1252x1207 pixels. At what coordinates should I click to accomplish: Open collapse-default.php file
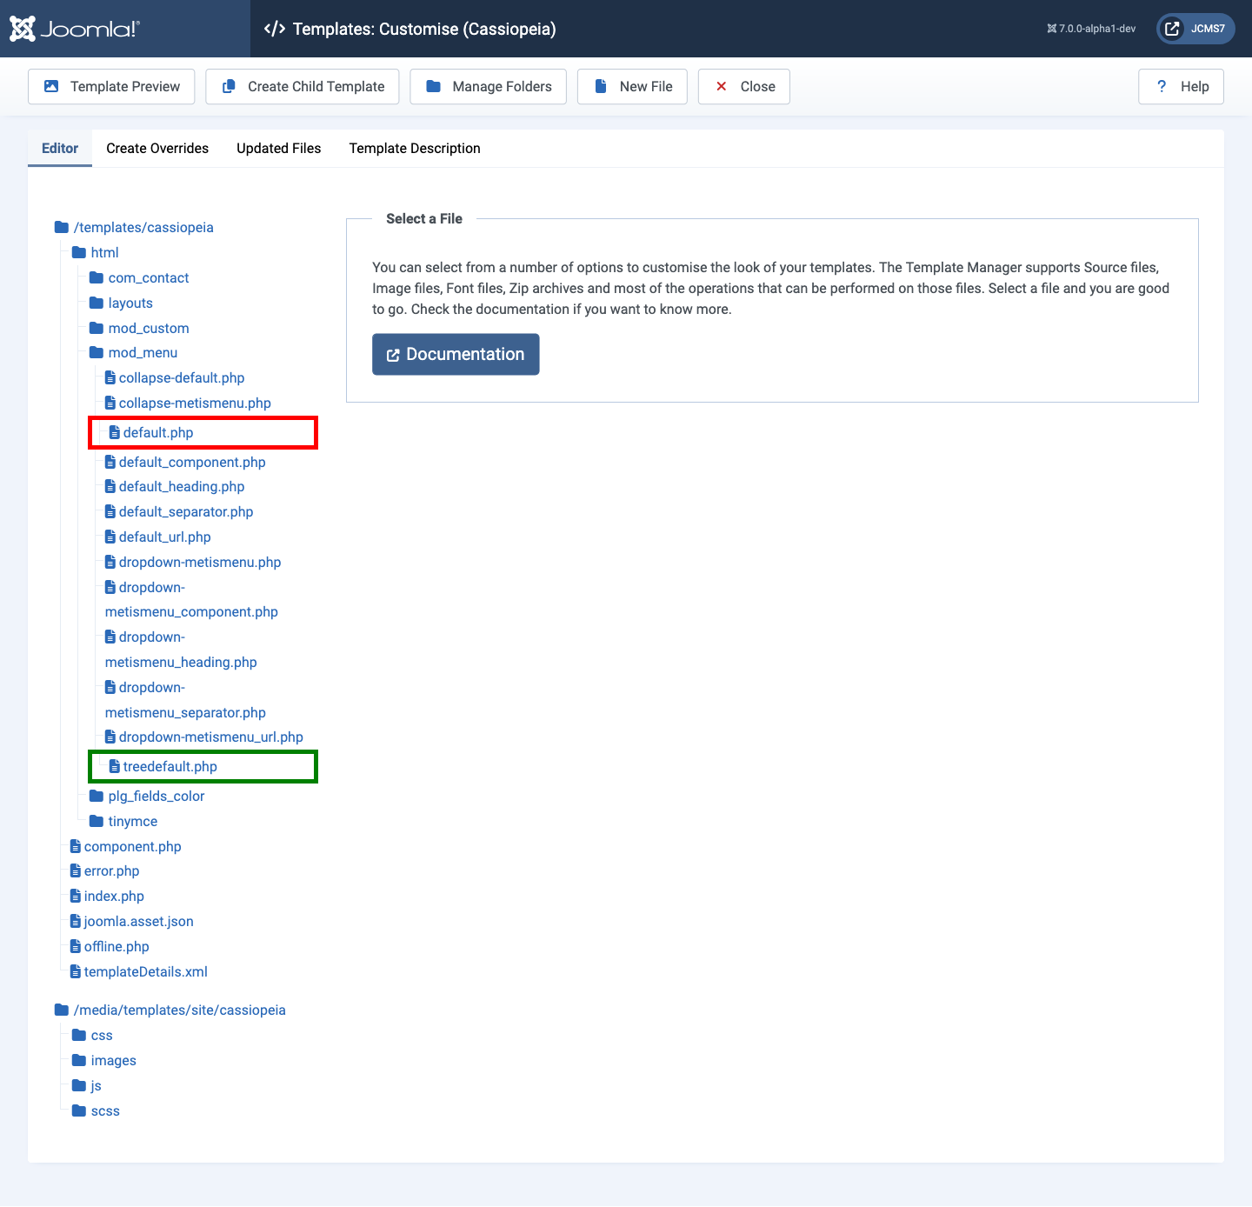[x=175, y=378]
